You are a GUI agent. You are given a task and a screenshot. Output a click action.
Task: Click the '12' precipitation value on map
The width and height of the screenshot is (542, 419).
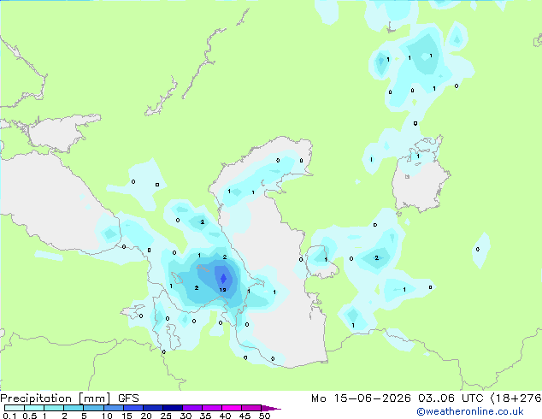tap(222, 290)
